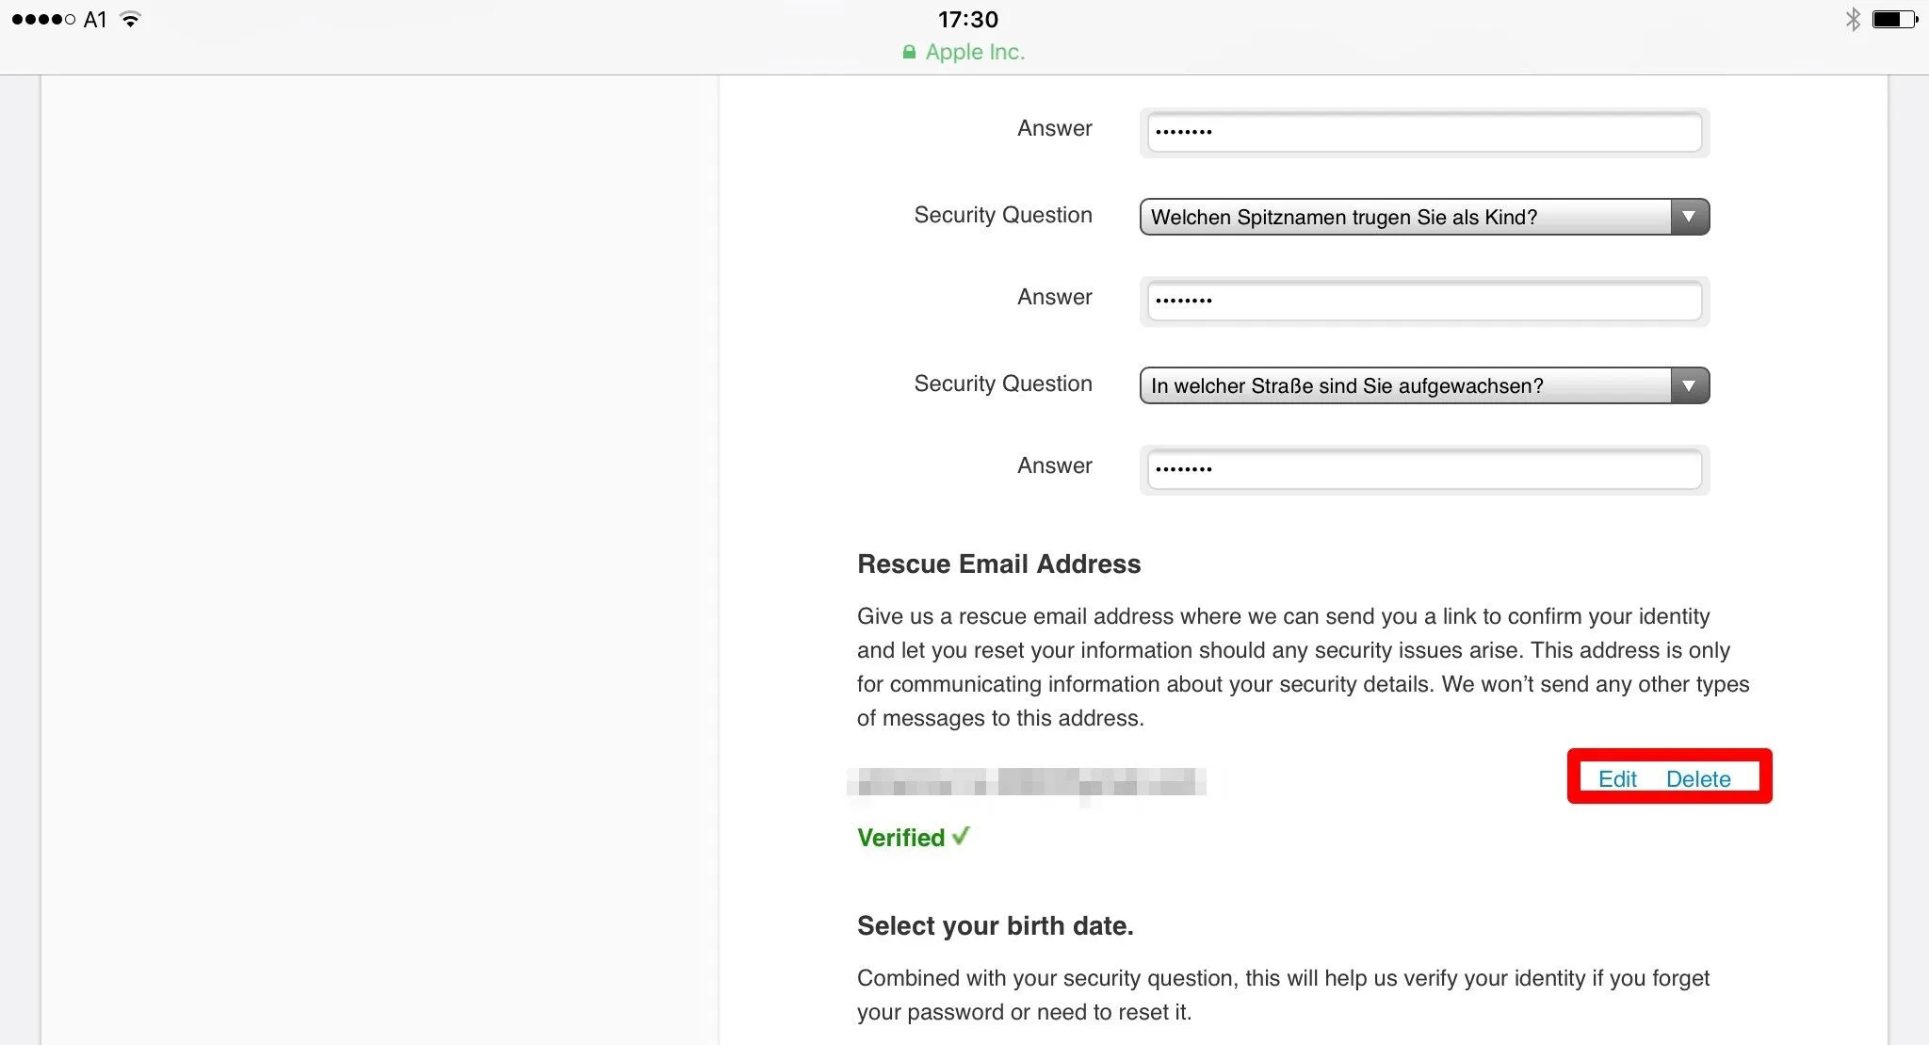Tap the Bluetooth status icon

point(1853,19)
